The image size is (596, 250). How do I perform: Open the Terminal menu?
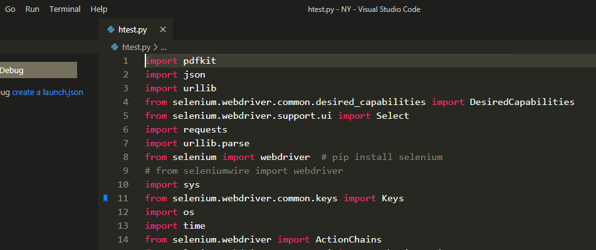pyautogui.click(x=65, y=9)
